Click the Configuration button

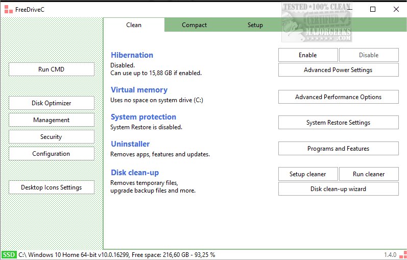point(52,154)
